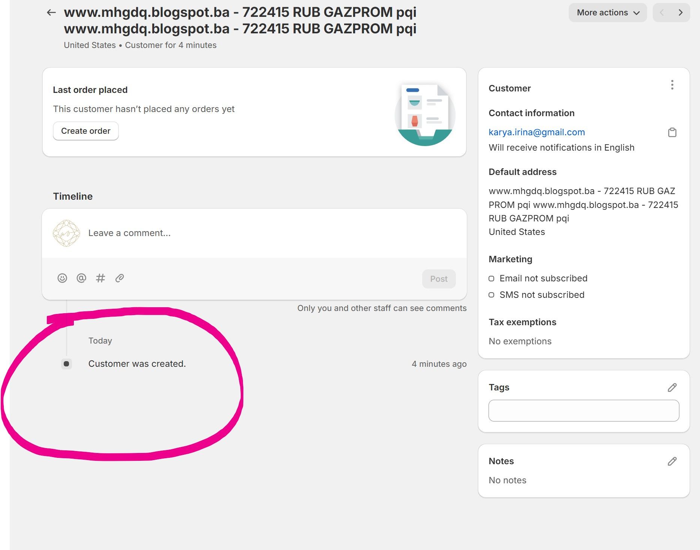Click the Post button
The height and width of the screenshot is (550, 700).
[439, 279]
